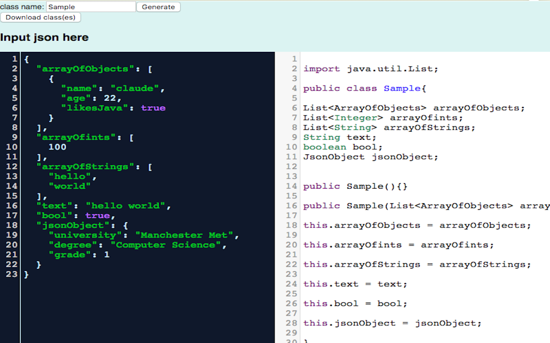The height and width of the screenshot is (343, 550).
Task: Click the "public class Sample{" line
Action: [365, 88]
